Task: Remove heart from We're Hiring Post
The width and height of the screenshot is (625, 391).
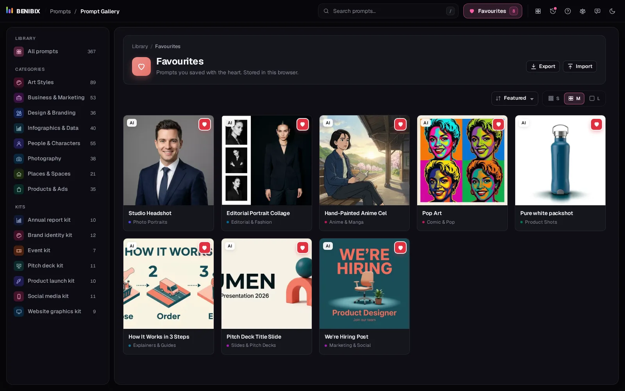Action: click(x=400, y=248)
